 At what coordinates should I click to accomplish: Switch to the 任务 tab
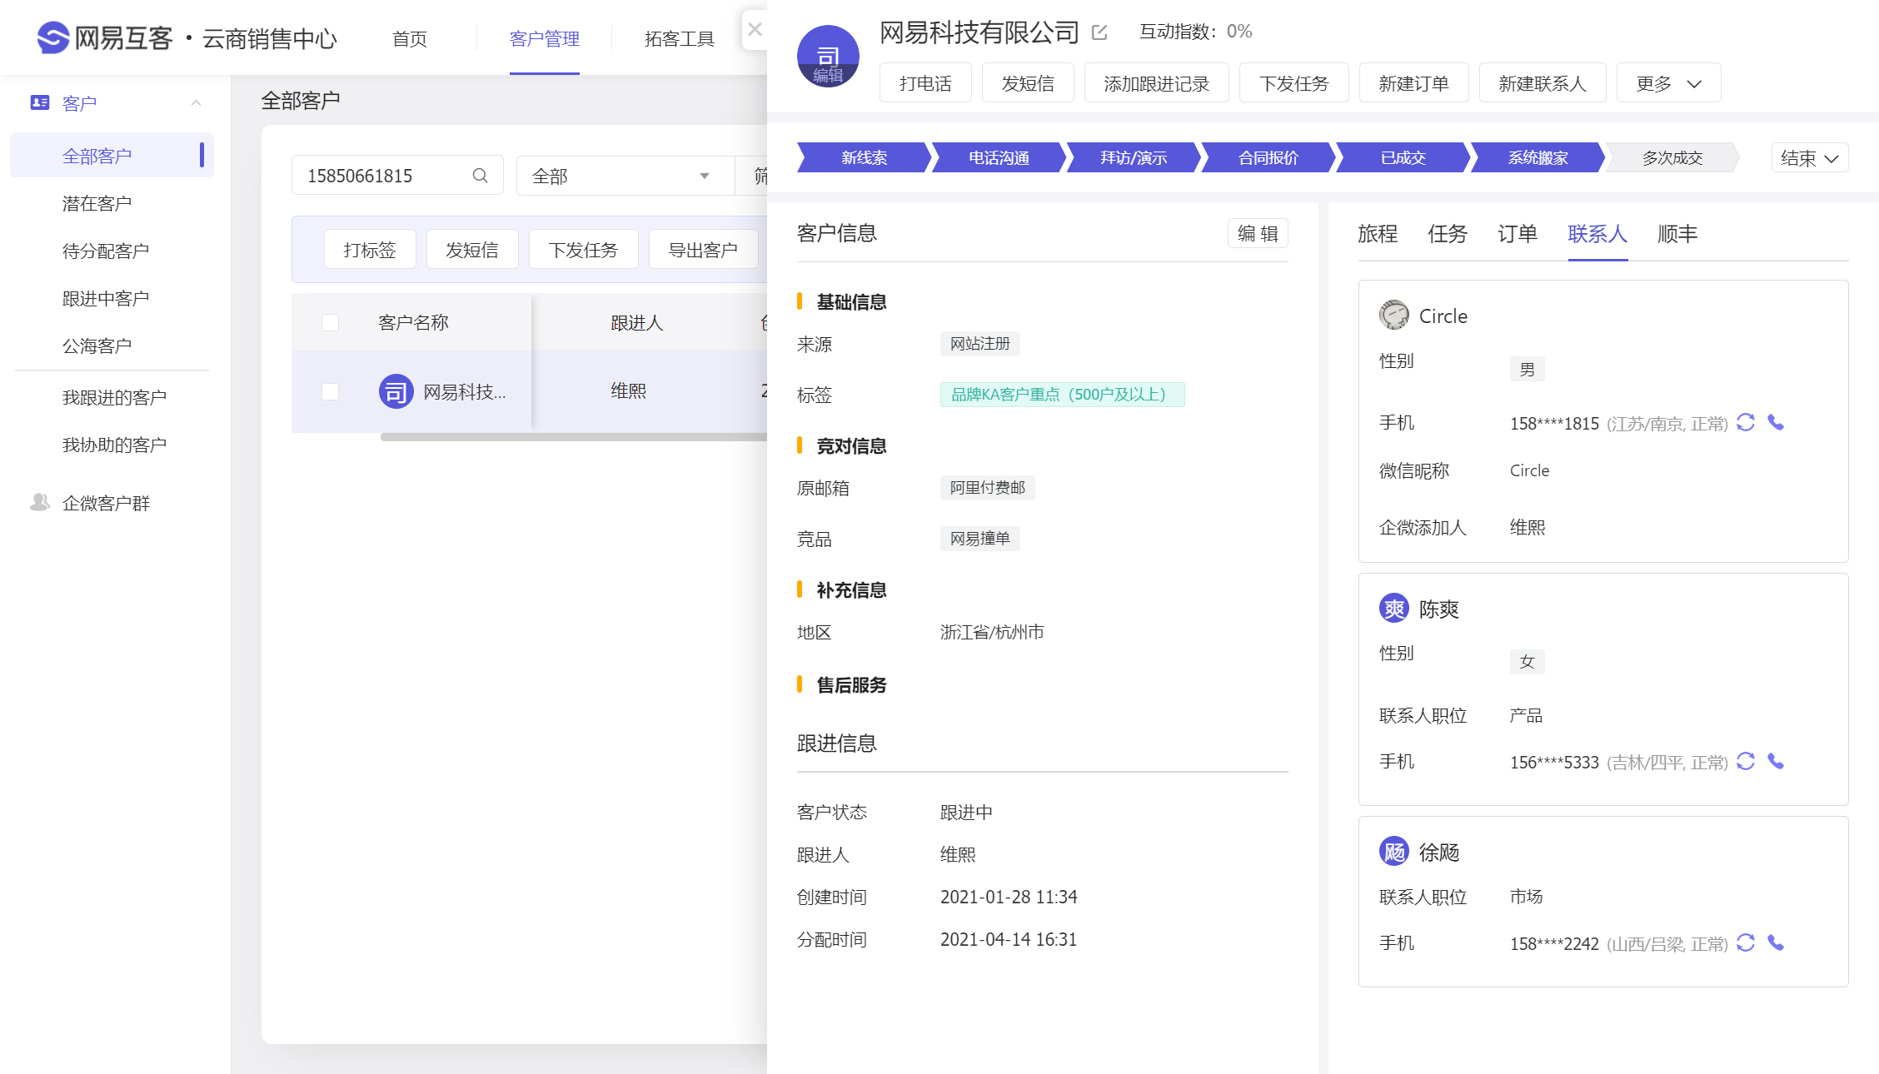tap(1448, 234)
